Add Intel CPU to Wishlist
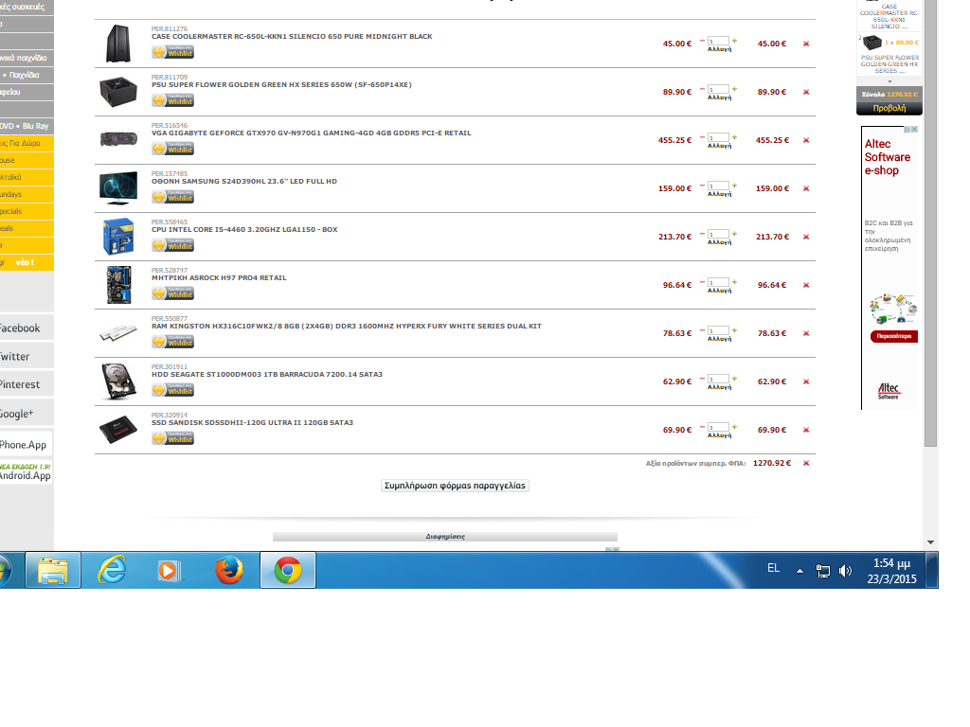The image size is (970, 727). [x=172, y=245]
